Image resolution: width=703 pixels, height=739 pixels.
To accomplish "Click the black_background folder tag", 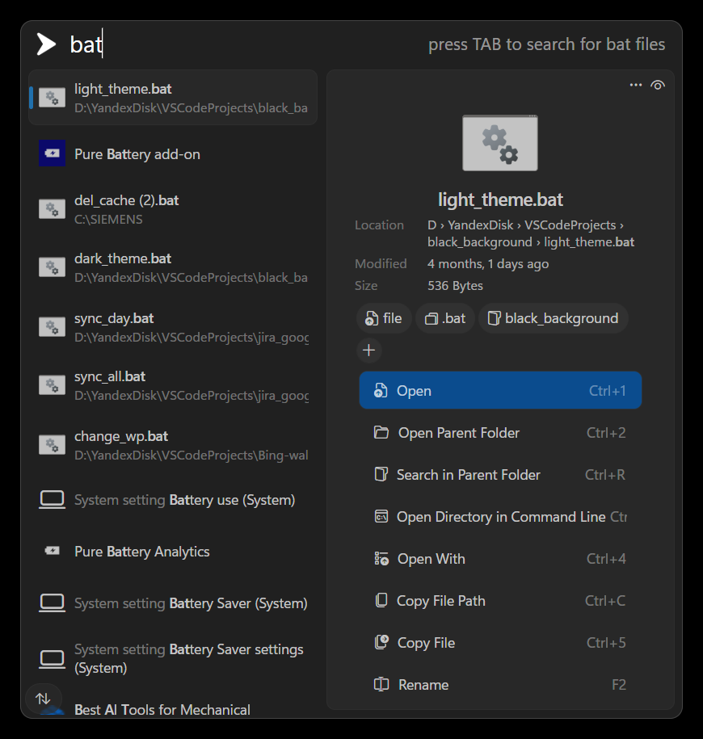I will (x=554, y=318).
